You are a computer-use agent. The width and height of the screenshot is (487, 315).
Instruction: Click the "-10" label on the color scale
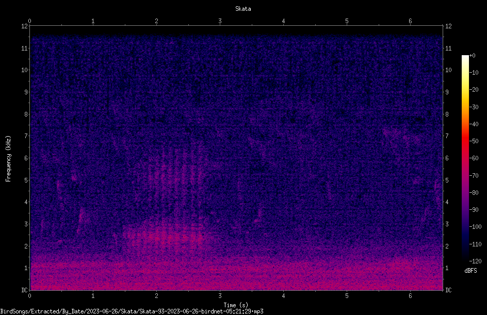coord(474,73)
